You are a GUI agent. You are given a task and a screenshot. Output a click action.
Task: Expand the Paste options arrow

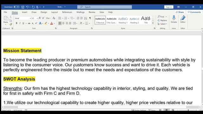[x=6, y=25]
